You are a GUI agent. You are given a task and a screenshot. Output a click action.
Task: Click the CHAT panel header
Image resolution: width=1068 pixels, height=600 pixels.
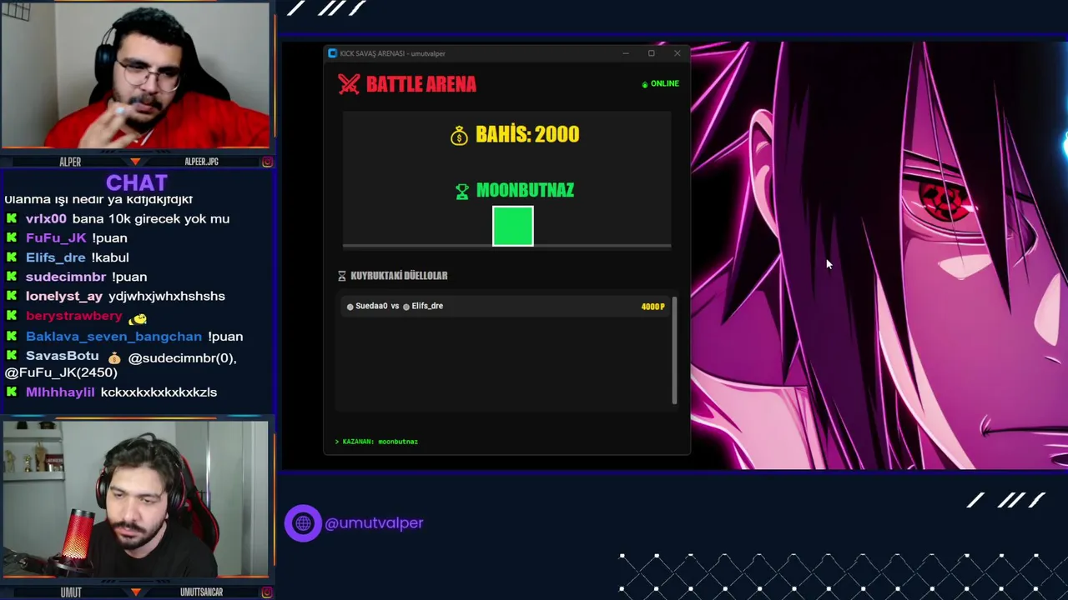coord(137,182)
